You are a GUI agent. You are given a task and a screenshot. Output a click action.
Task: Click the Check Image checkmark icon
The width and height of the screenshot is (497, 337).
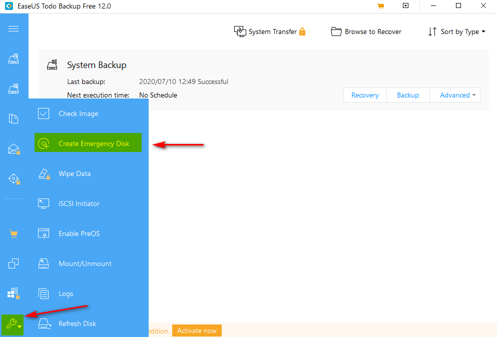(44, 113)
